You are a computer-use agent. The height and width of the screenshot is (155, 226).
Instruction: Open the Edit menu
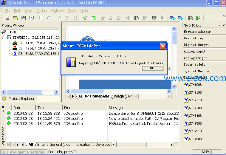(x=17, y=11)
